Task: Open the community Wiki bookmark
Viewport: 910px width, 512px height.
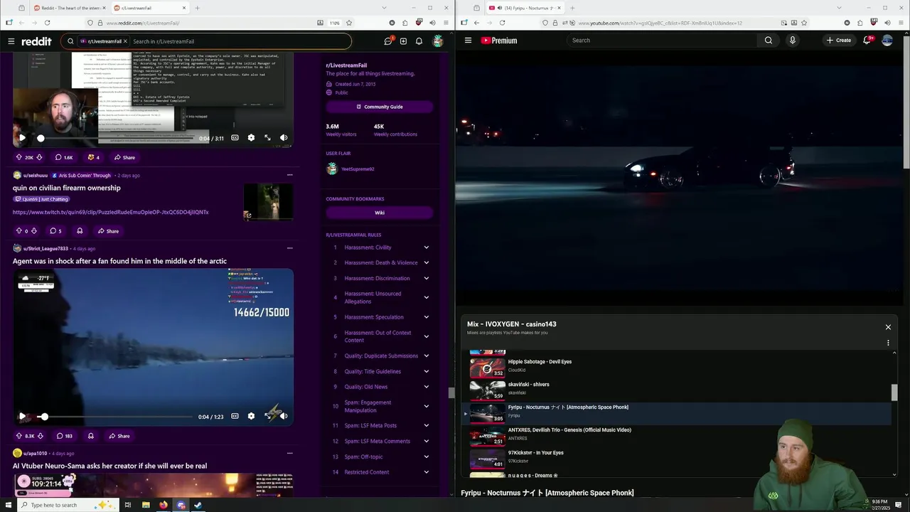Action: (380, 213)
